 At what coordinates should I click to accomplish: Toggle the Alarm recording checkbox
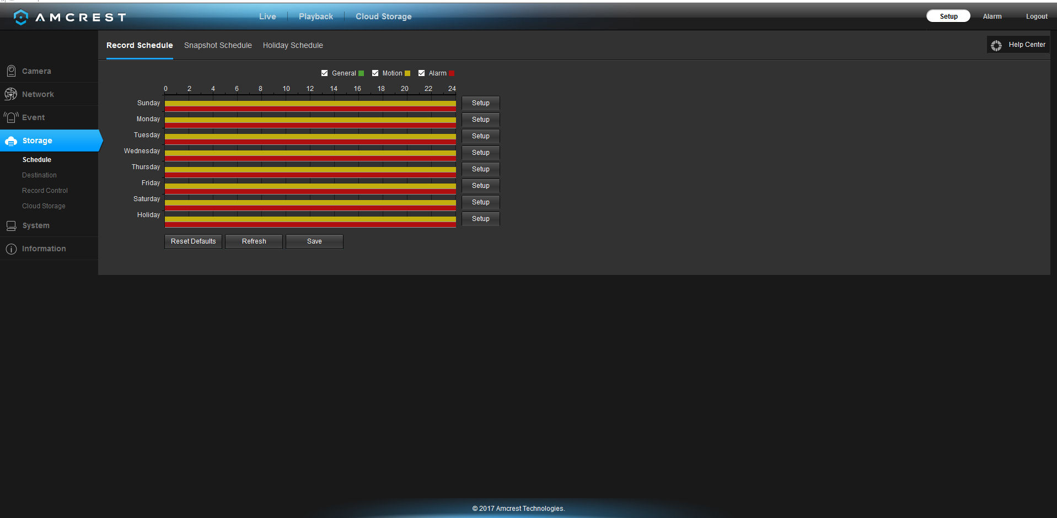tap(422, 73)
